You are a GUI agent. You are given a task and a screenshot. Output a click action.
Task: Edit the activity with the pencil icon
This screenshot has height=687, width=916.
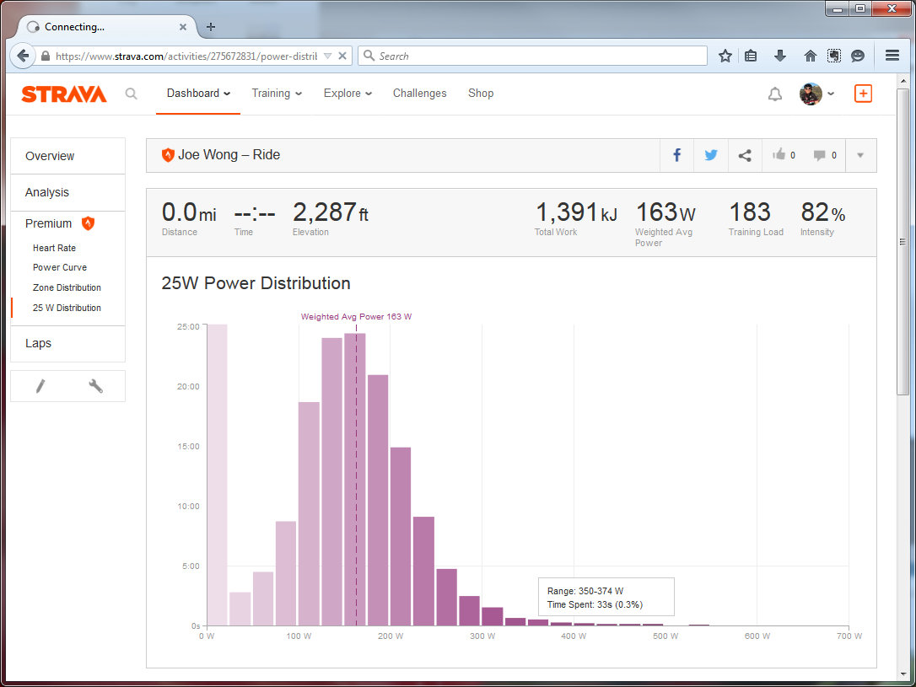(40, 386)
